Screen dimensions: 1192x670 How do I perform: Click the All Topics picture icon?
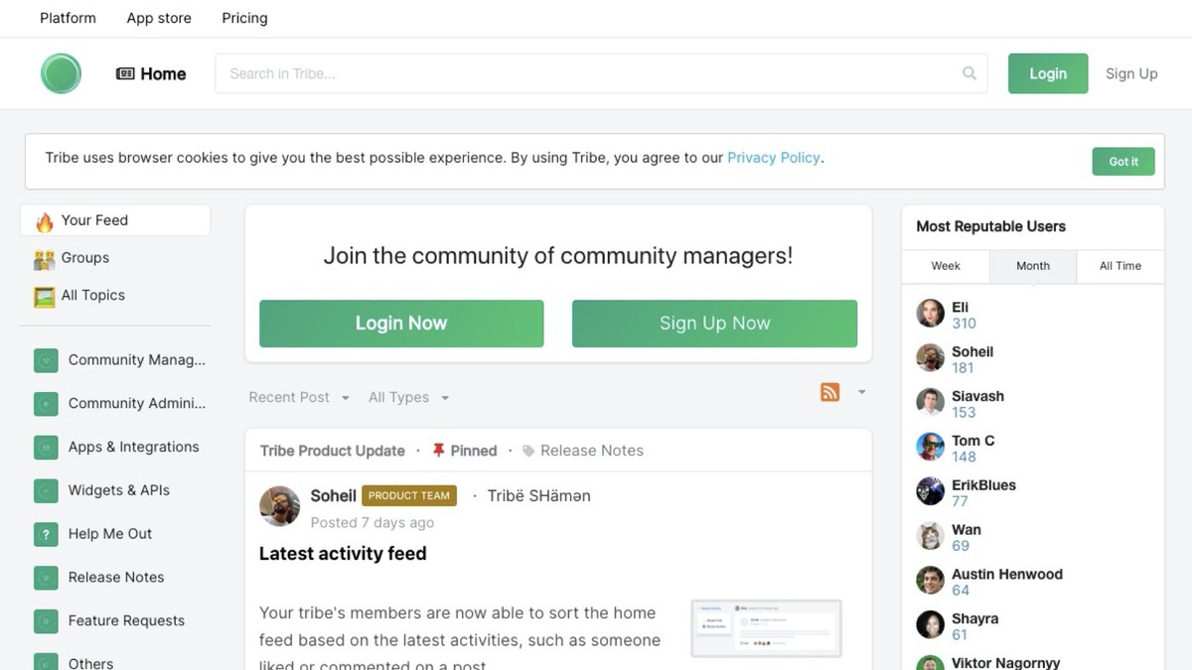45,296
